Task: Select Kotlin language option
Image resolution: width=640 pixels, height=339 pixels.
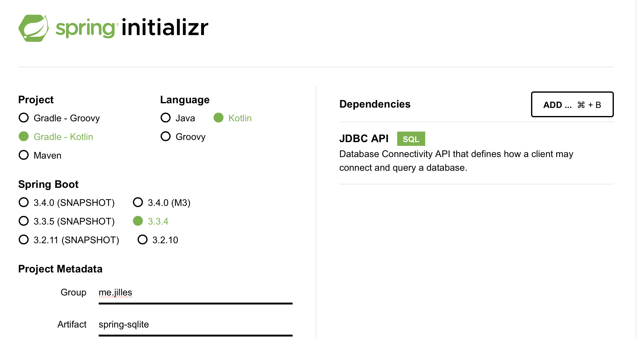Action: tap(219, 118)
